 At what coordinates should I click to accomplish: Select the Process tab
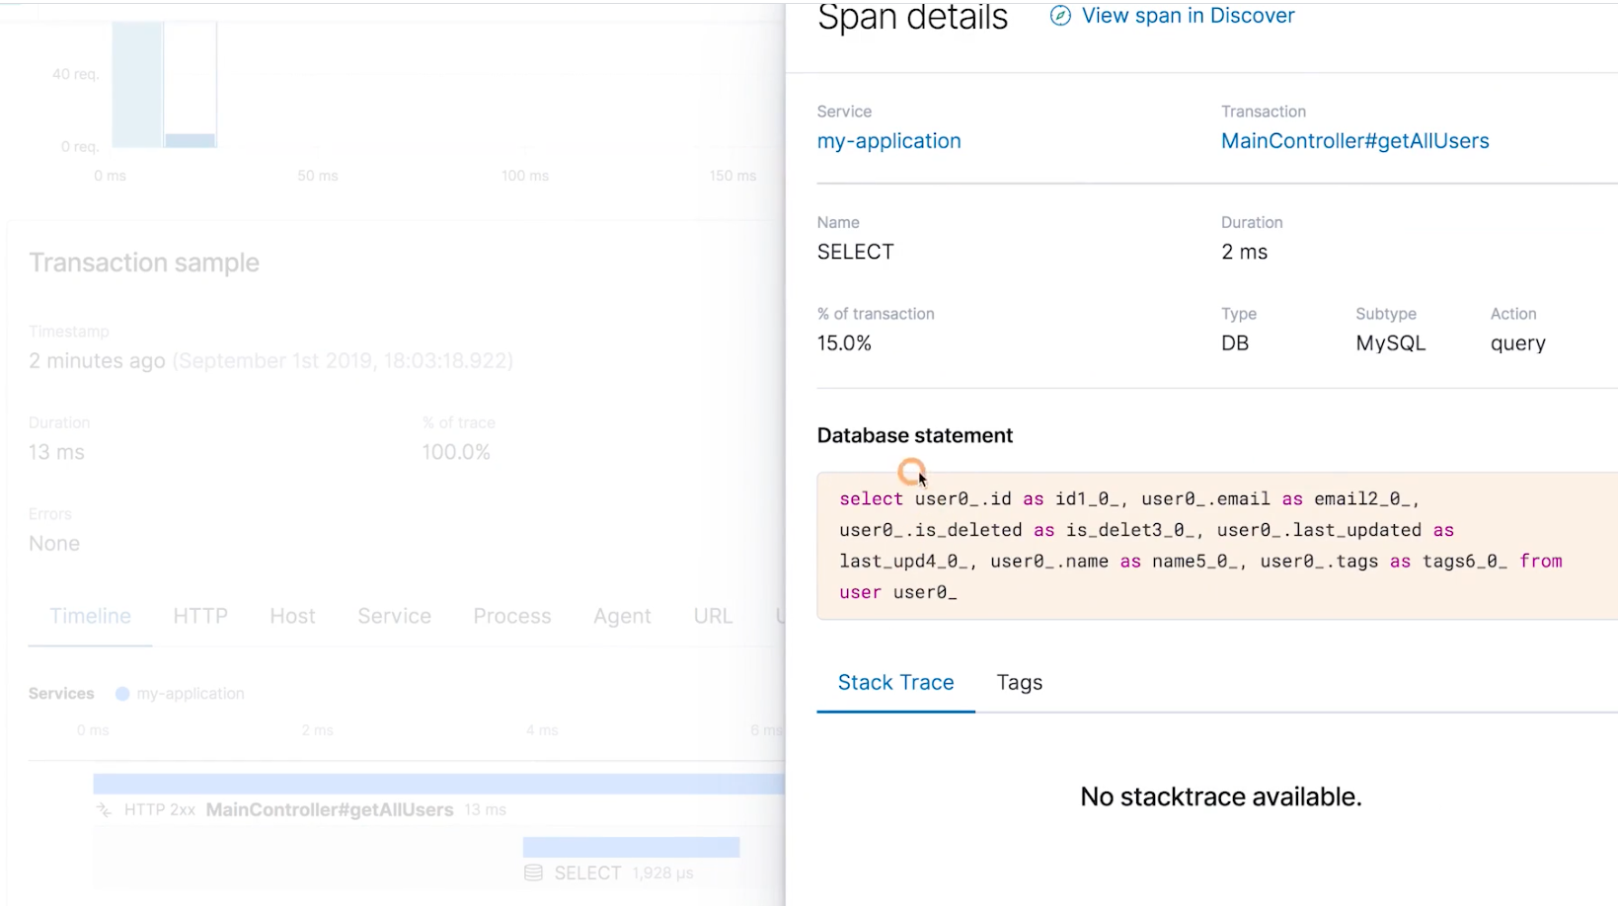511,616
